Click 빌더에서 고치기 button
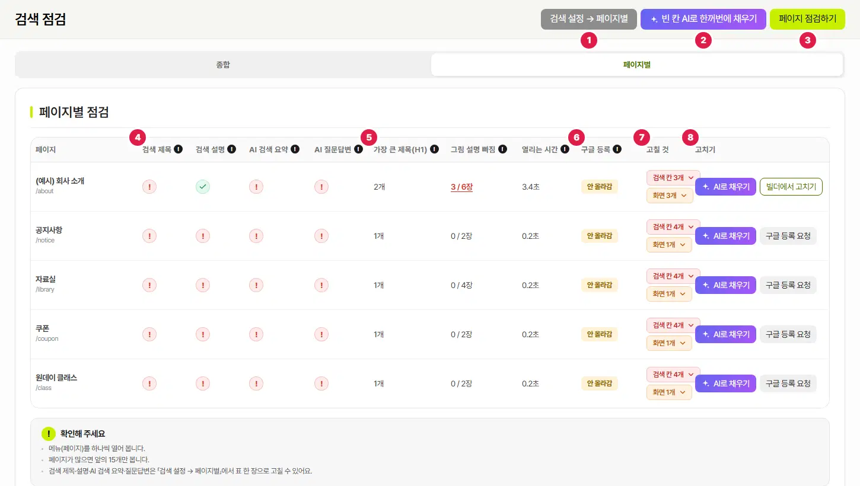This screenshot has height=486, width=860. pyautogui.click(x=791, y=187)
